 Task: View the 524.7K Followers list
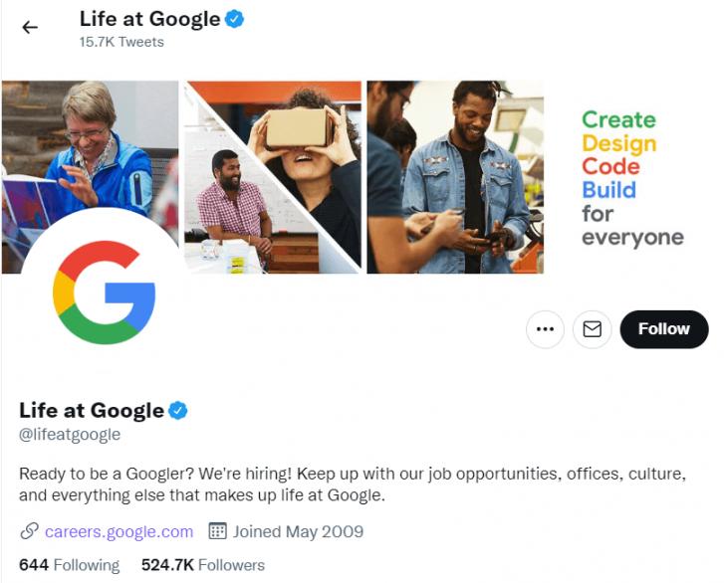click(x=203, y=565)
